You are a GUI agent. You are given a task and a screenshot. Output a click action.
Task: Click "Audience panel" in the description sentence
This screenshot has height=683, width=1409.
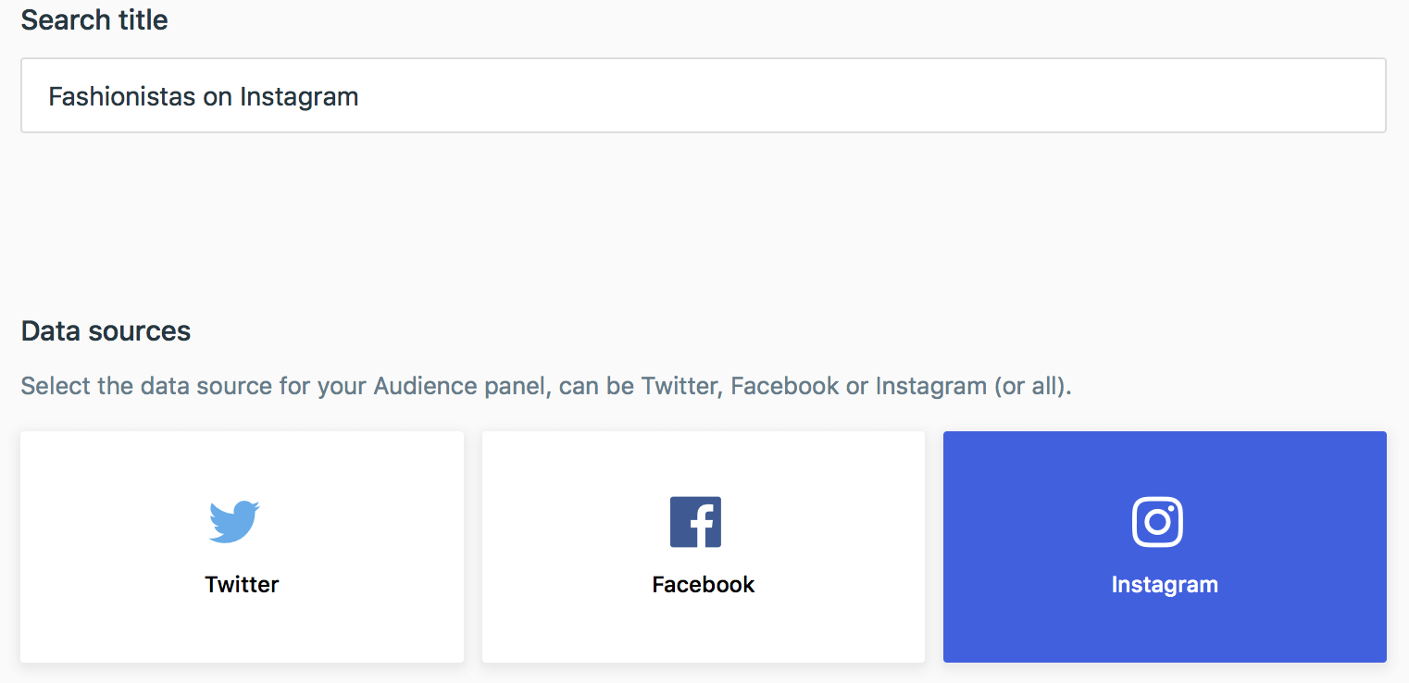coord(456,386)
